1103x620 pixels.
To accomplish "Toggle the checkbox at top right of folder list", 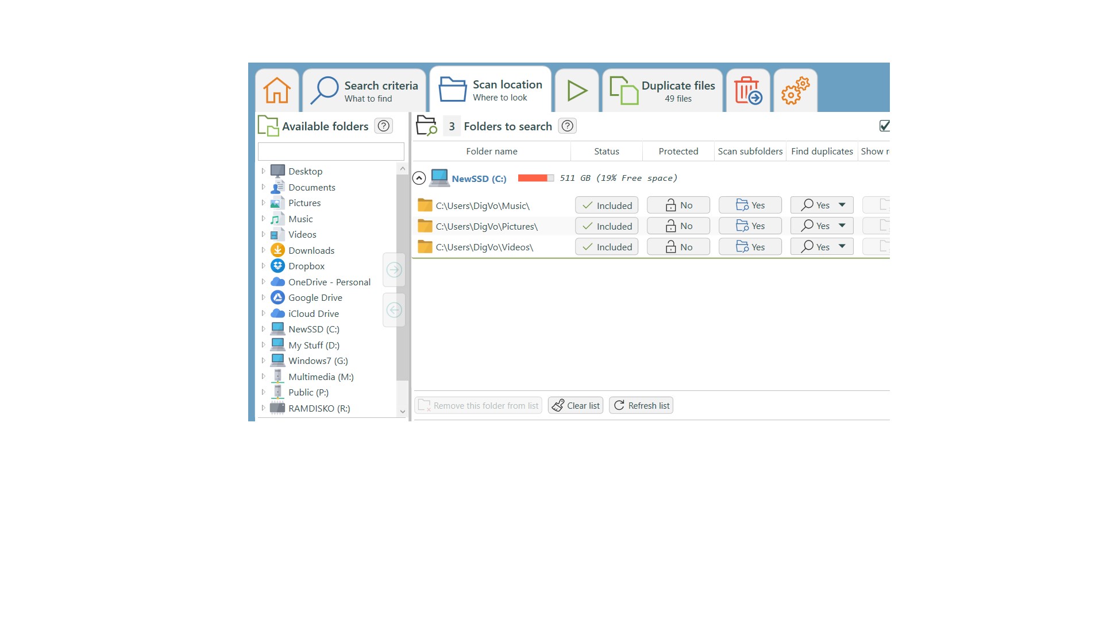I will pos(884,126).
